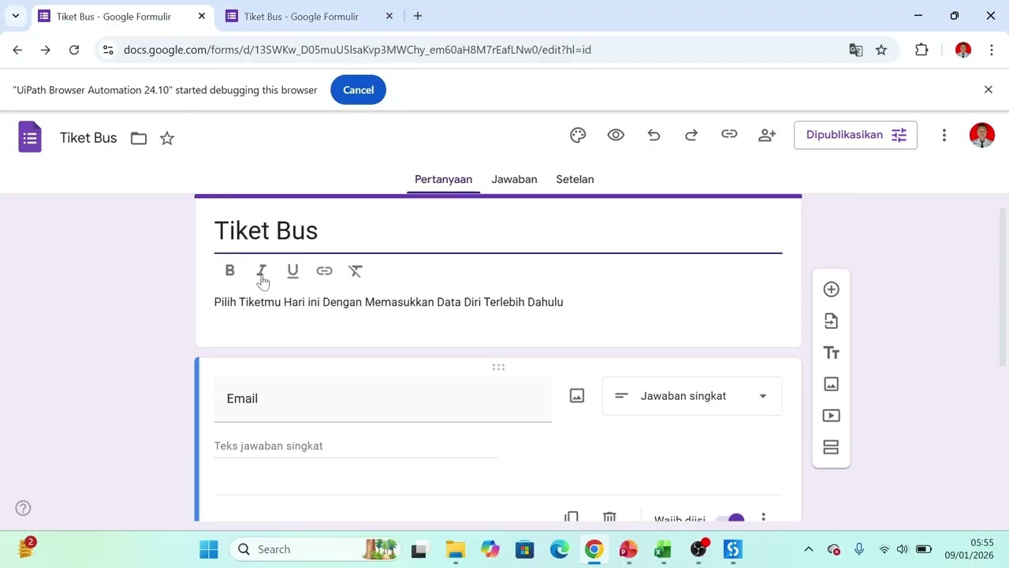Open File Explorer from the taskbar
The image size is (1009, 568).
click(x=456, y=549)
